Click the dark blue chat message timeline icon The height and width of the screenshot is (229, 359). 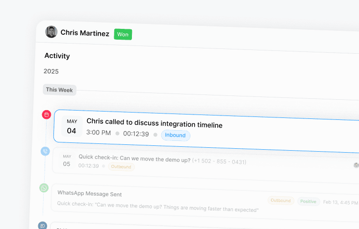tap(43, 226)
